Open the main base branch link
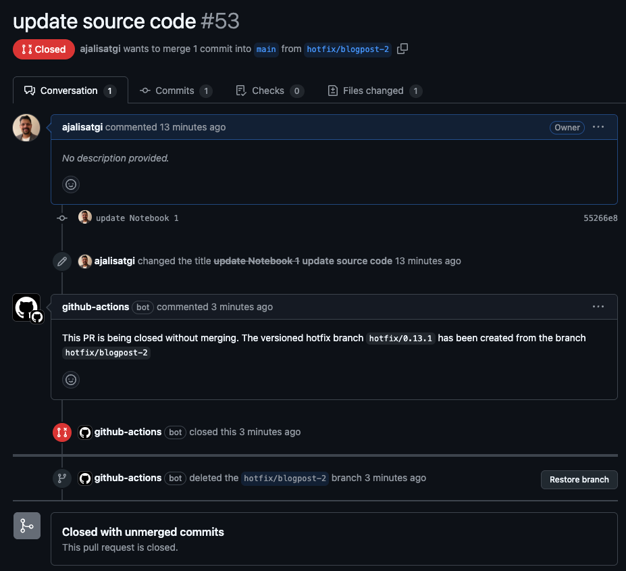This screenshot has width=626, height=571. point(266,49)
